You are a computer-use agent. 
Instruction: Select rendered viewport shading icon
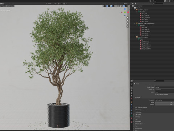(x=124, y=6)
